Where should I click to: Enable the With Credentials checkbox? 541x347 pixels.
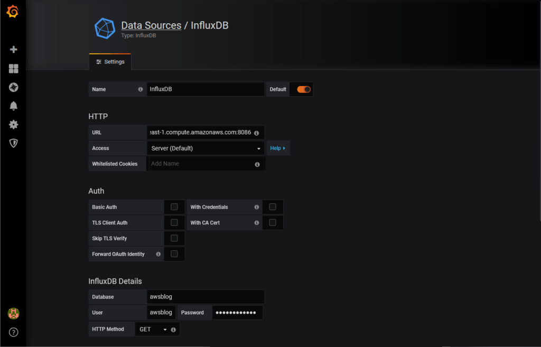(273, 207)
